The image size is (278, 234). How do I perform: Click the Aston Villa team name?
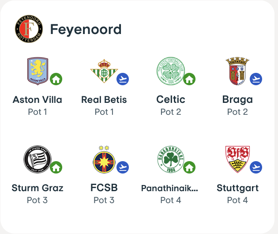click(38, 100)
